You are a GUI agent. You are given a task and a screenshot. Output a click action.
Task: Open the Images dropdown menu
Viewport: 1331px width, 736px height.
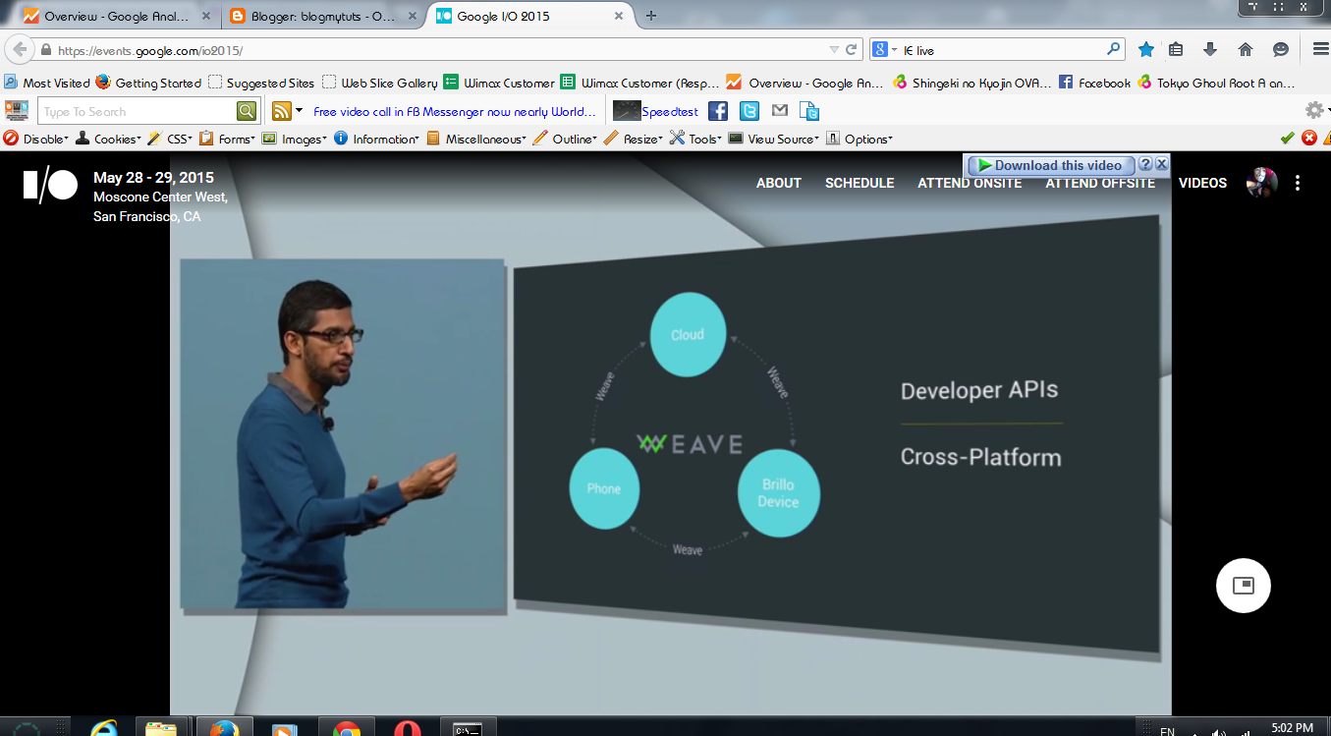[295, 139]
